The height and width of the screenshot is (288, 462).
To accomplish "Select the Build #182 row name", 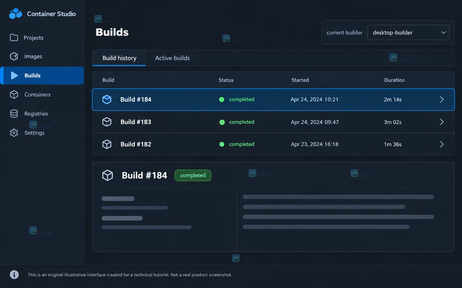I will pyautogui.click(x=136, y=144).
